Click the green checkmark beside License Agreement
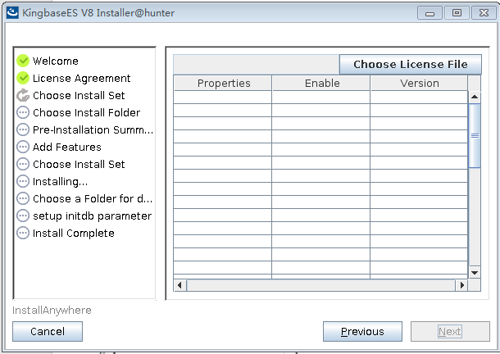 click(23, 78)
